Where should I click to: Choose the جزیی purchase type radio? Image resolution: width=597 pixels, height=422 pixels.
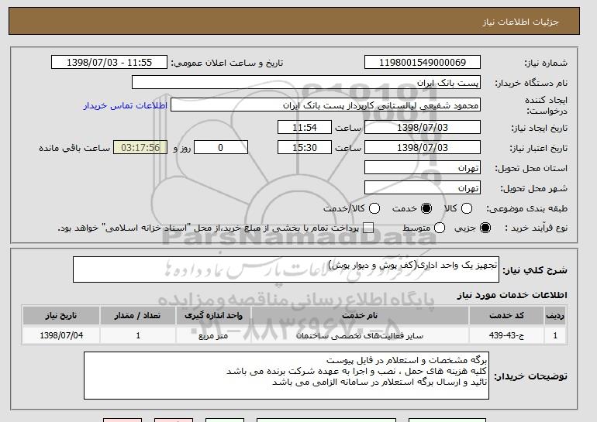(485, 228)
